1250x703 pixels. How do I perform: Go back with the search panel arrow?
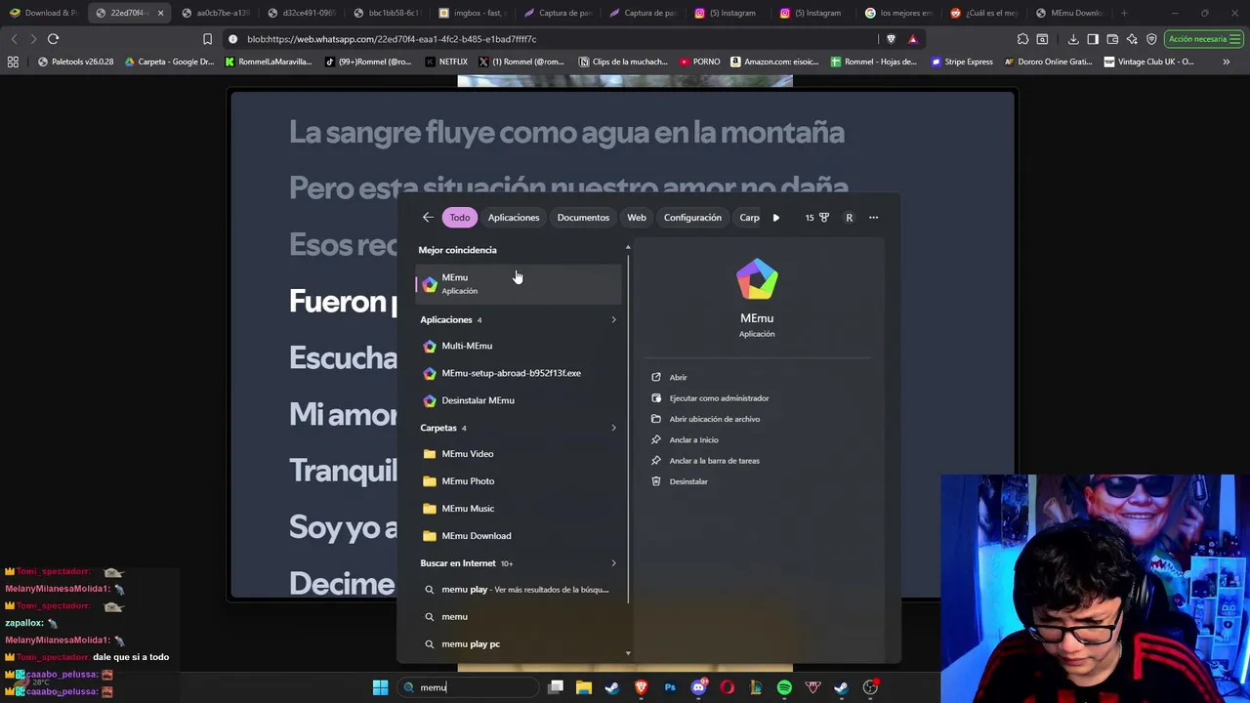[x=428, y=218]
